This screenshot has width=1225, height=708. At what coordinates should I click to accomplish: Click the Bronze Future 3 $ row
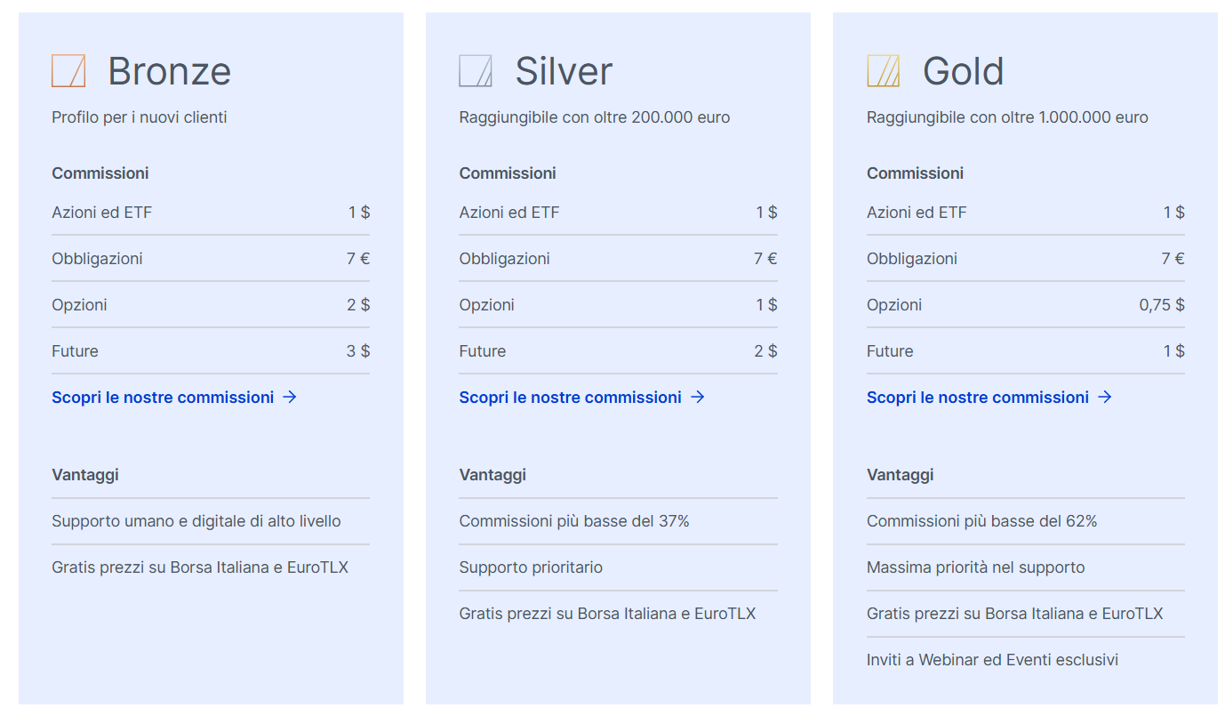[211, 351]
